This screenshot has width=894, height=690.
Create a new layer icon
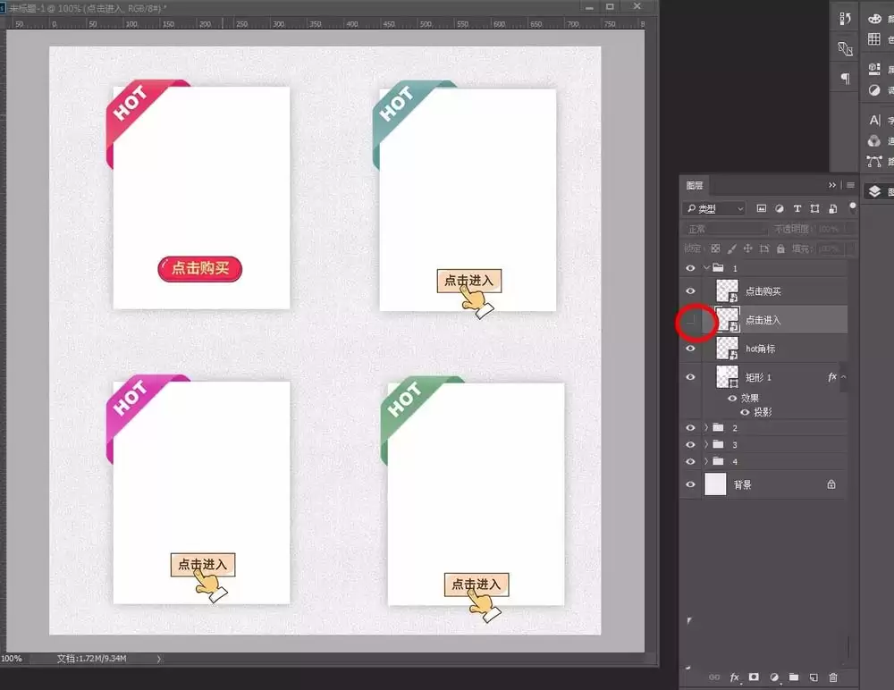pyautogui.click(x=814, y=677)
